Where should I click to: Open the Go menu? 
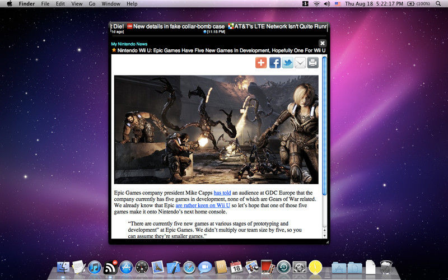92,4
